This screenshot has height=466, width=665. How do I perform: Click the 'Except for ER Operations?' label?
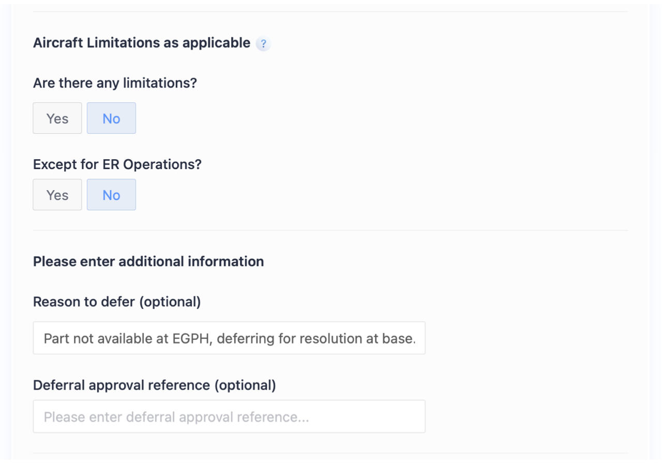[x=117, y=164]
